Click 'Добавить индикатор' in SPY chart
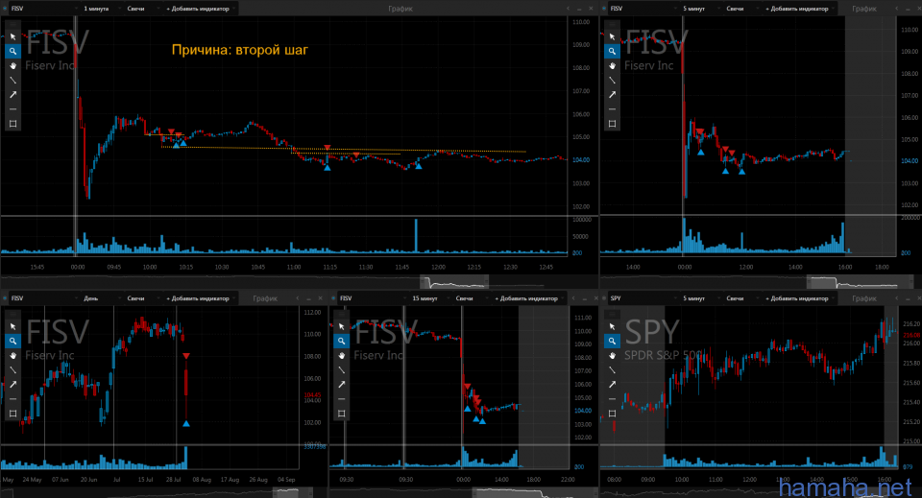 click(799, 298)
